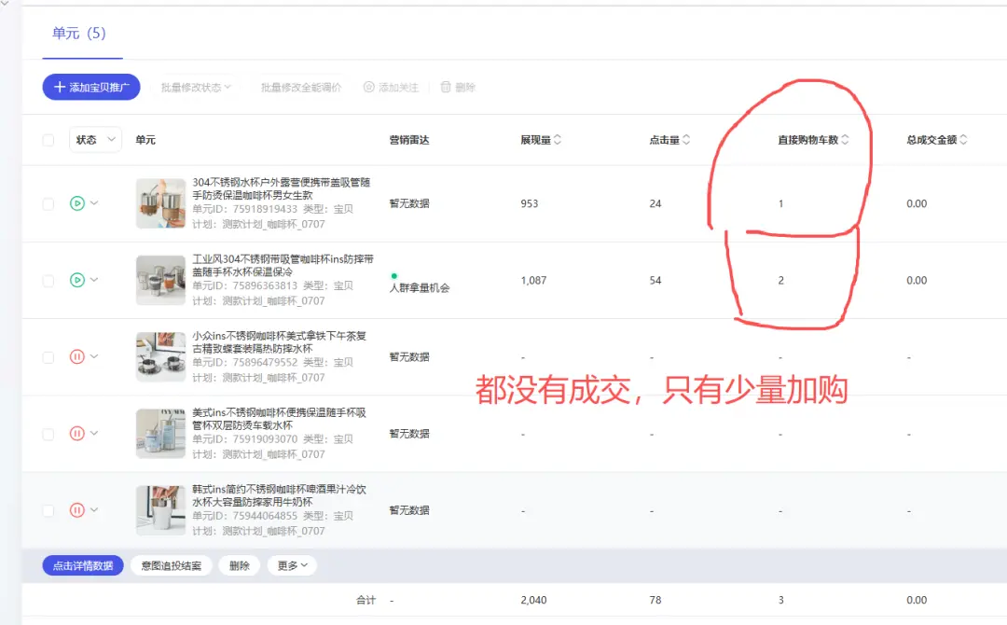Open the 批量修改状态 dropdown

pyautogui.click(x=196, y=87)
